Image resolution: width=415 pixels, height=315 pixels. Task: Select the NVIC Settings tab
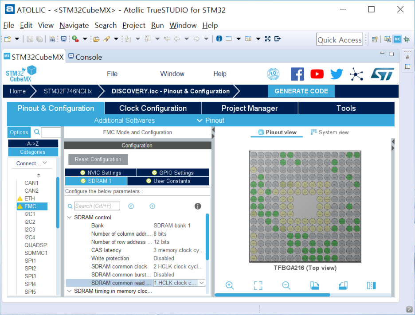(x=101, y=173)
